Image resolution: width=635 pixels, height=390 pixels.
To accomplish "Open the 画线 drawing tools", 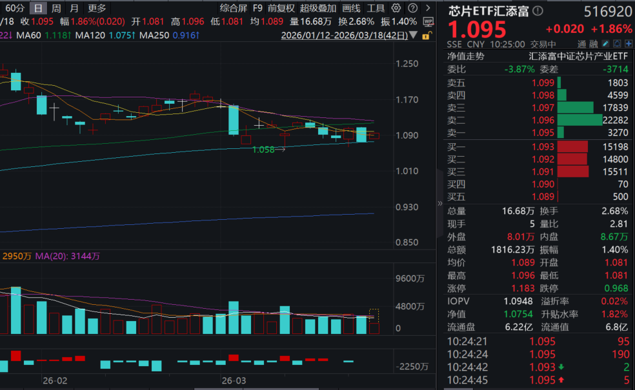I will pos(351,8).
